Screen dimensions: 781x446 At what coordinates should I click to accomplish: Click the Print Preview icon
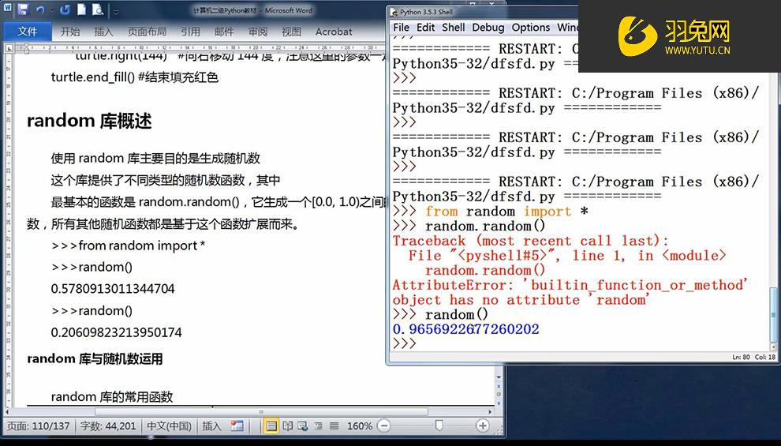click(x=98, y=10)
